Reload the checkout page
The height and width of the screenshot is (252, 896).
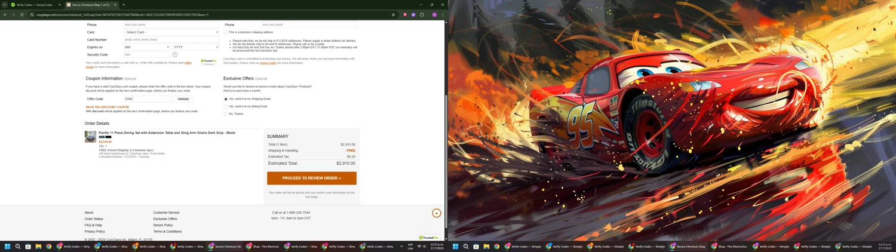coord(22,14)
